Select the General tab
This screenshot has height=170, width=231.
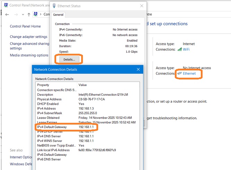pos(58,15)
